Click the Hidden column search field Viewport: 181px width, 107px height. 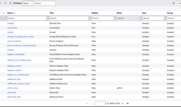coord(103,18)
